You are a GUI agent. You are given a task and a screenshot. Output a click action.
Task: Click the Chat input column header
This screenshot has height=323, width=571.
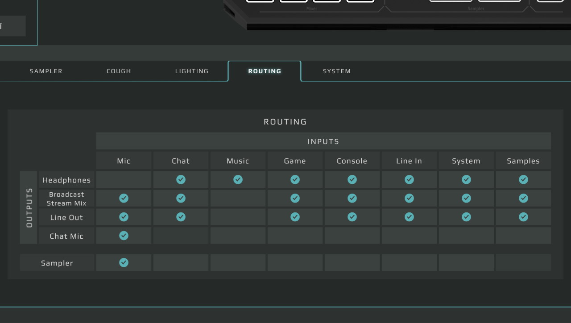coord(181,161)
